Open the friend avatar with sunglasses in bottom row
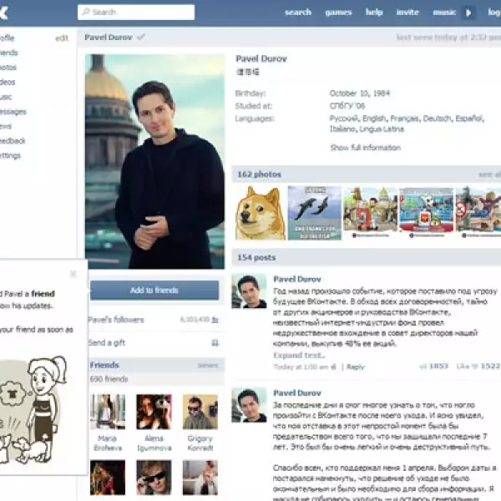501x501 pixels. click(154, 478)
